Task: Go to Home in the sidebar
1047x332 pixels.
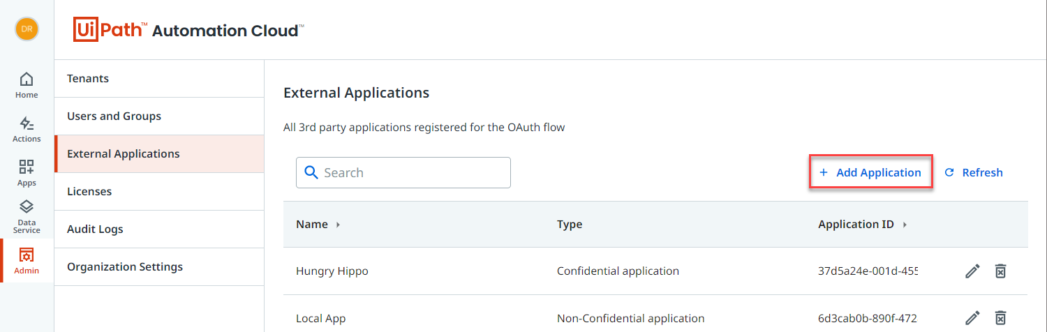Action: (x=27, y=85)
